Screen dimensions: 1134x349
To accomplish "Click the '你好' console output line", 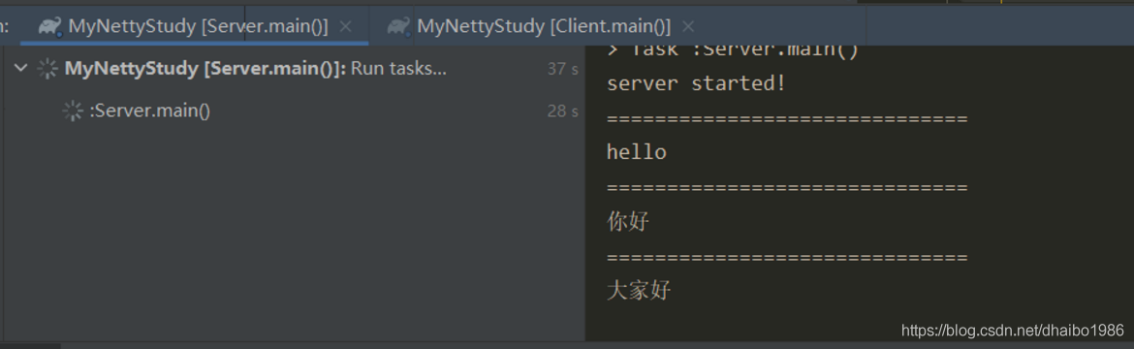I will 628,222.
